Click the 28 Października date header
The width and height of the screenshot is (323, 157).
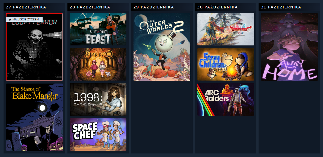(x=90, y=7)
